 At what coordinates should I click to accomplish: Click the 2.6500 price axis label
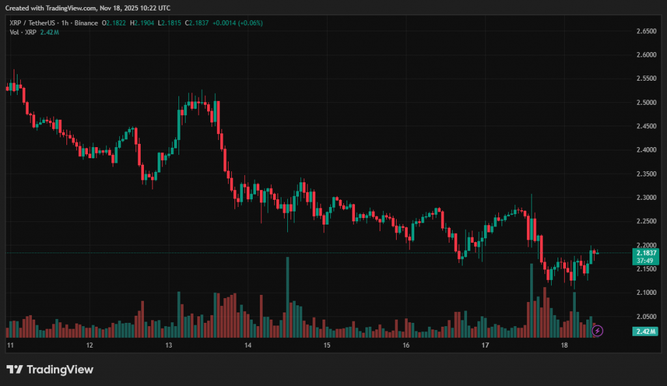click(646, 31)
